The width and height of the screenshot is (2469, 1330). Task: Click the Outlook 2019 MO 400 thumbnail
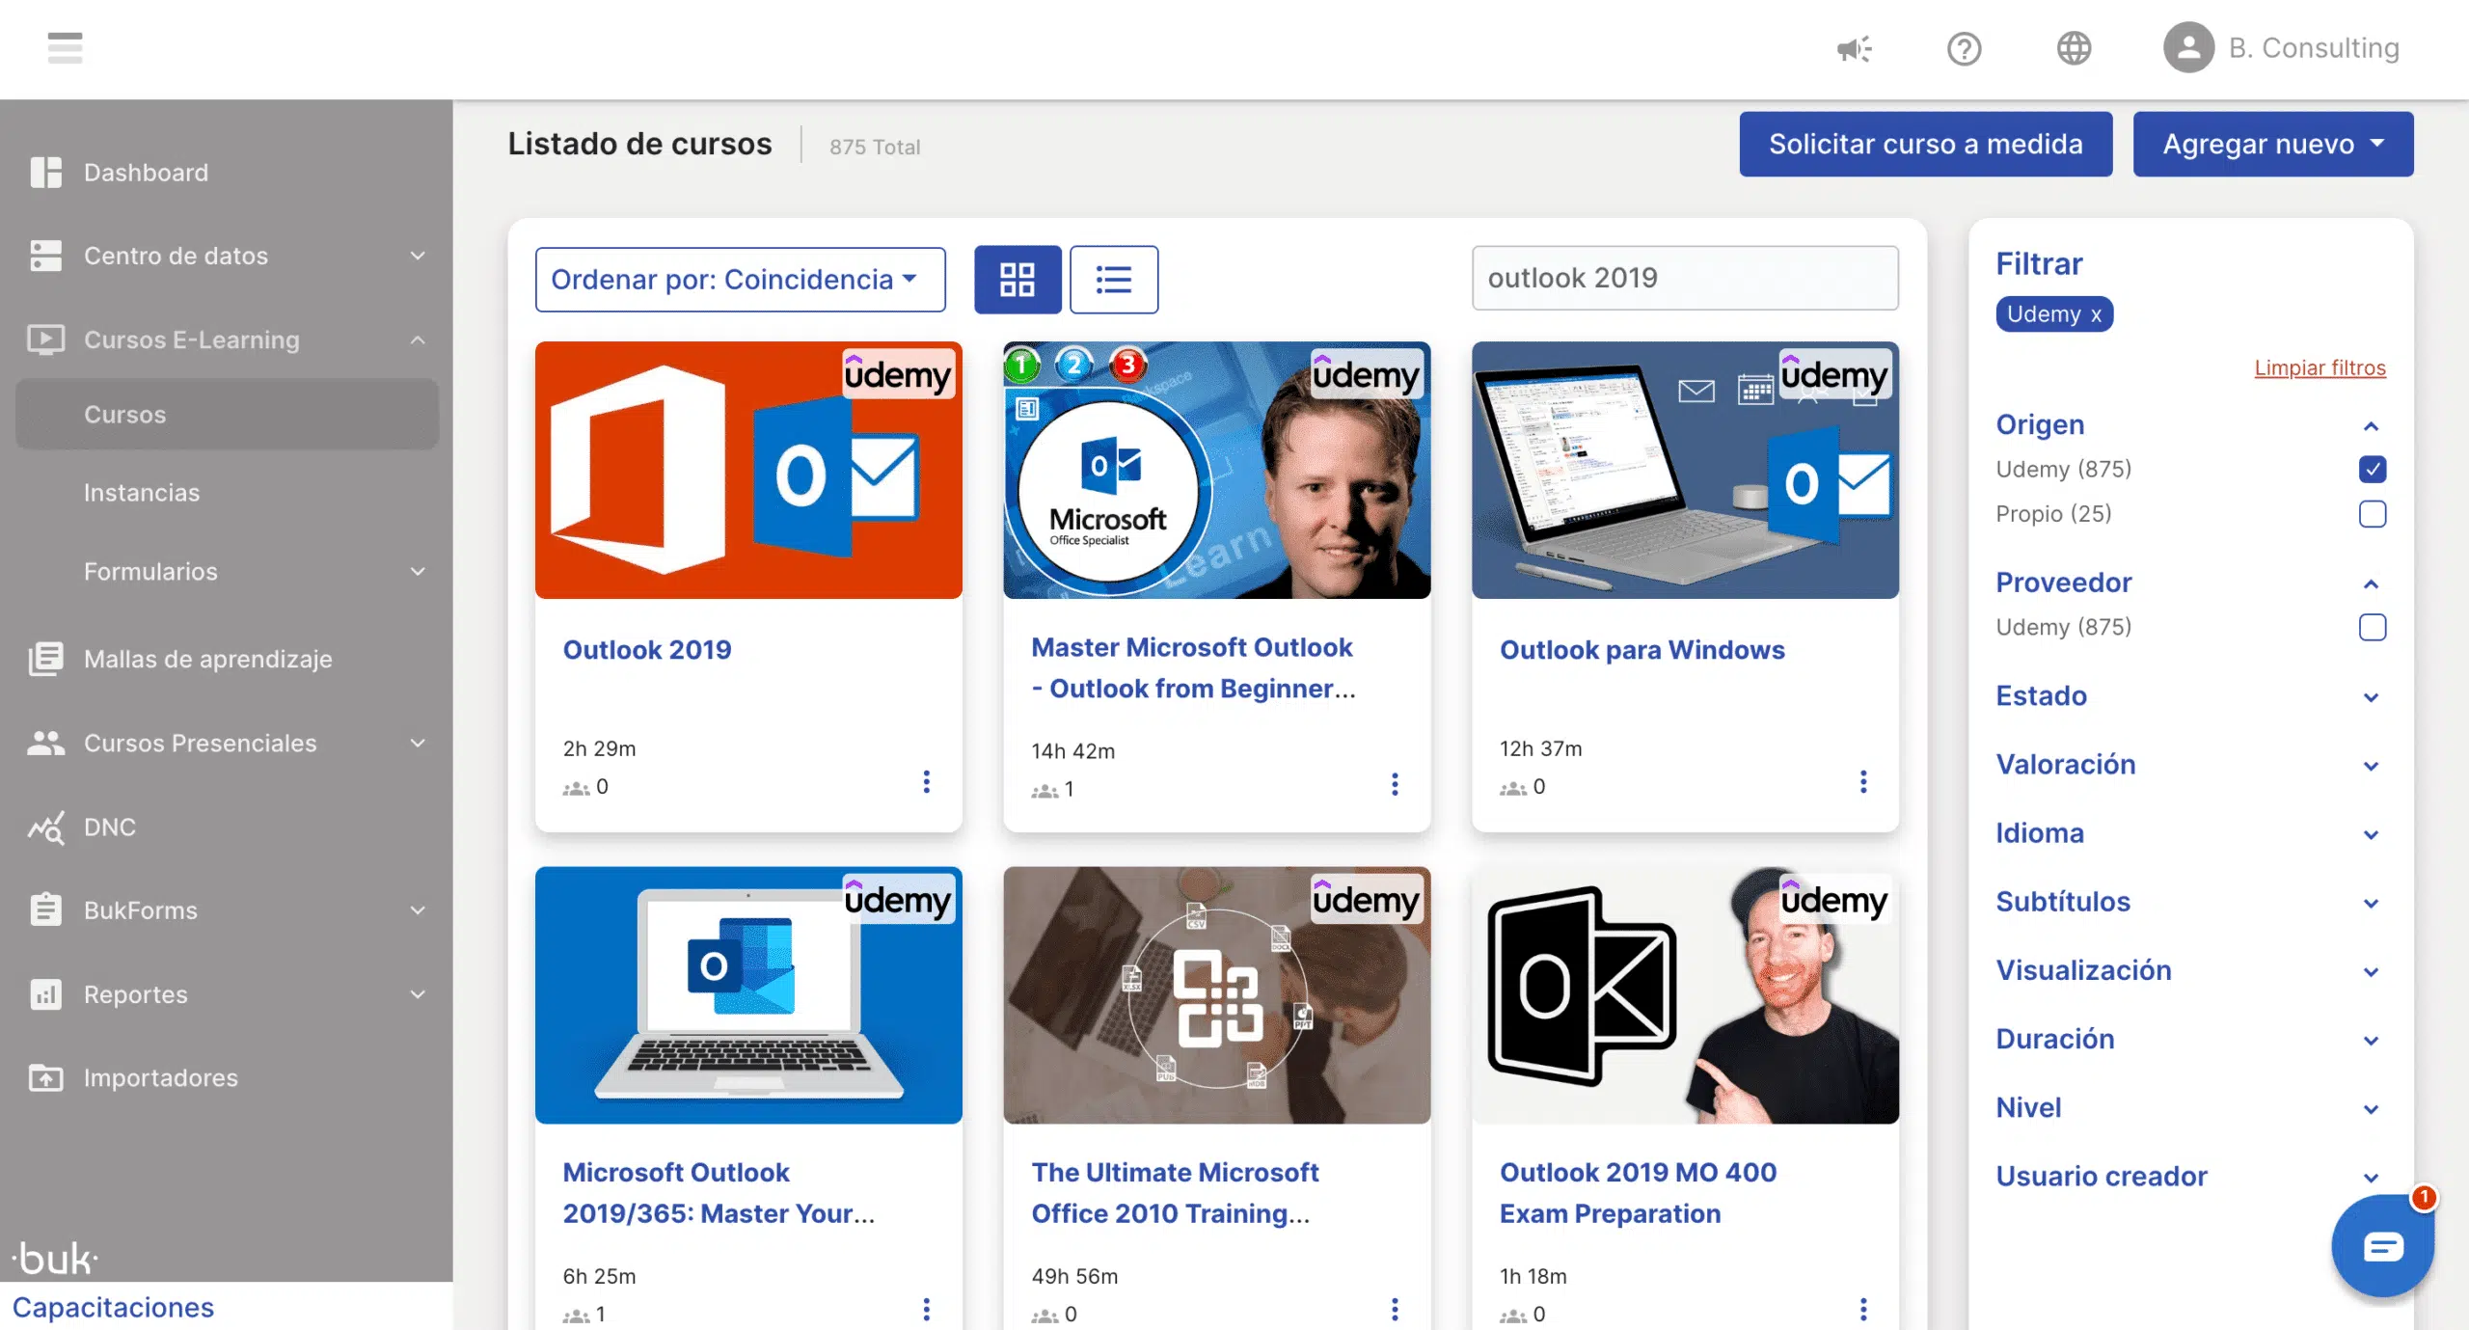pos(1685,994)
